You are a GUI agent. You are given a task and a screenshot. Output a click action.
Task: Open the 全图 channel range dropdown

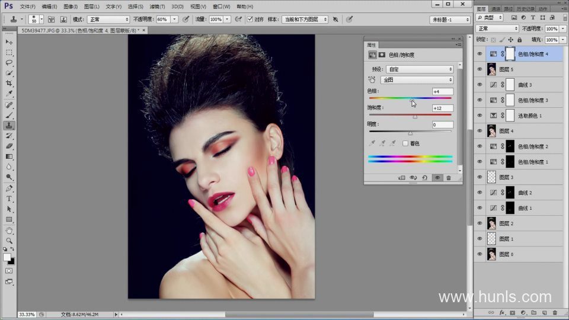(417, 79)
